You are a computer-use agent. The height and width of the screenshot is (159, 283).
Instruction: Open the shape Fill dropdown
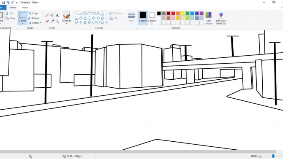114,18
